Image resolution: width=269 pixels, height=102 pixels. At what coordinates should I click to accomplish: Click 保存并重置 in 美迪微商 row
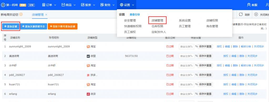click(x=205, y=56)
